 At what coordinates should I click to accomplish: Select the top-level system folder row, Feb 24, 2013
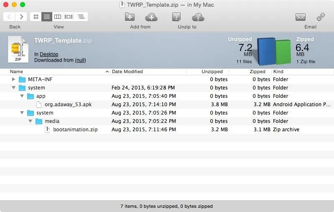coord(167,88)
